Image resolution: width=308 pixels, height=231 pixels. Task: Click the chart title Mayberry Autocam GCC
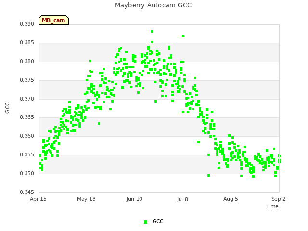[x=153, y=5]
